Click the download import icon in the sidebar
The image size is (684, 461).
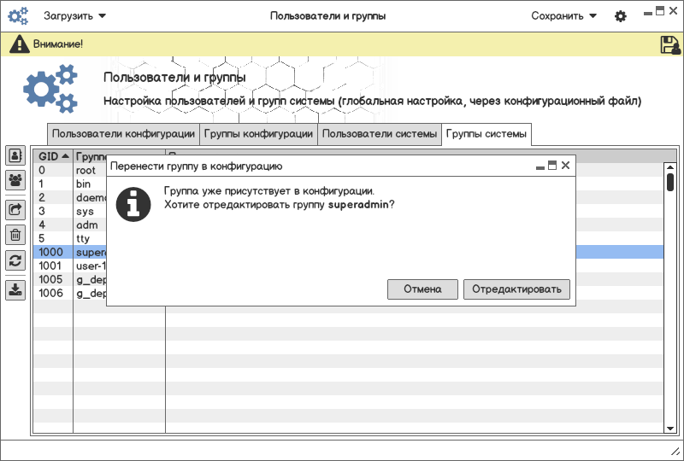(15, 289)
